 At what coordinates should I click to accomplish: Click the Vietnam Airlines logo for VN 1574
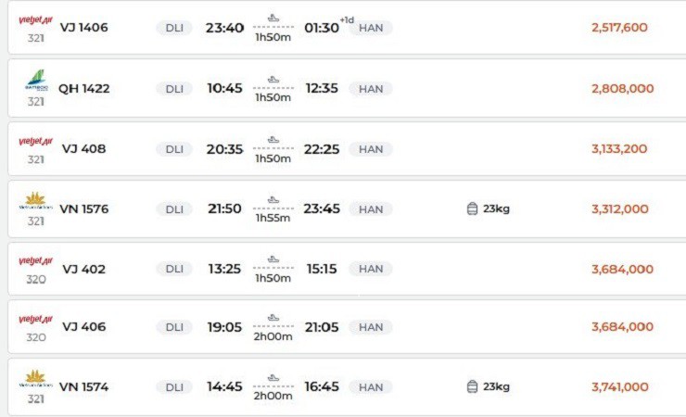[35, 378]
